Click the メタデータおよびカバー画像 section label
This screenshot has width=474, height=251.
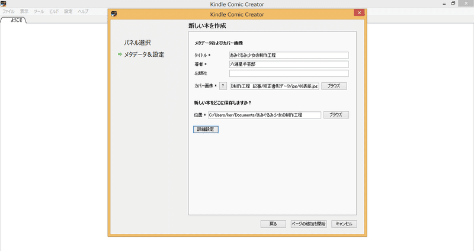(x=219, y=43)
